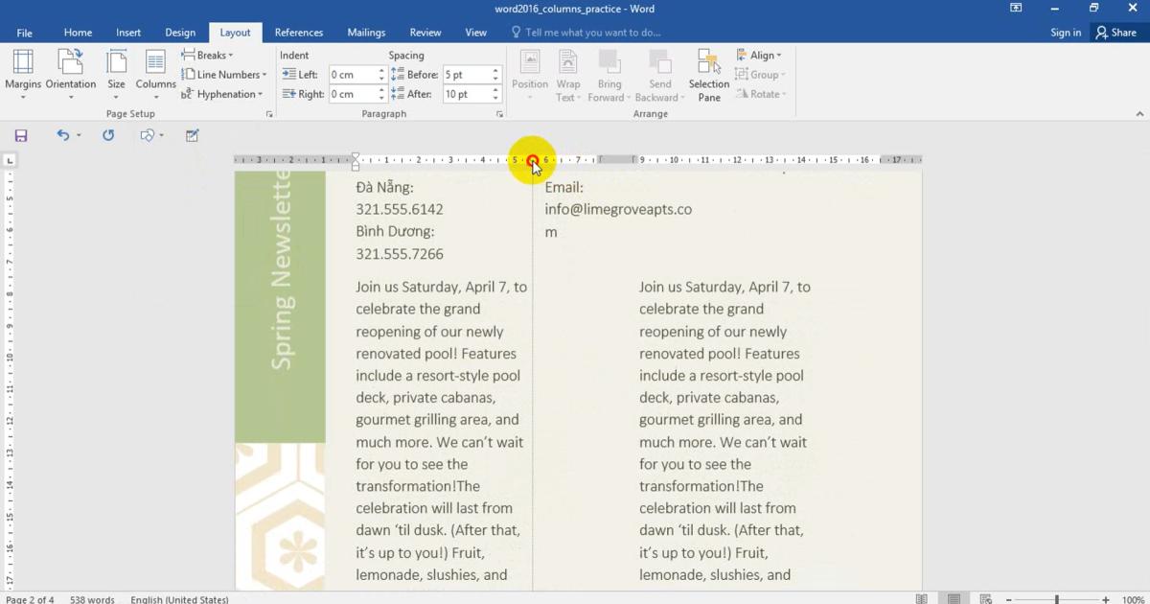Open the Paragraph dialog launcher

coord(500,114)
